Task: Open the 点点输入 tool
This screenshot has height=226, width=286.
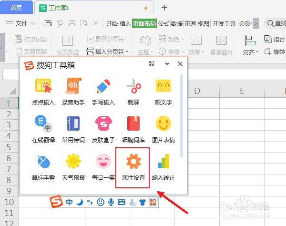Action: [43, 92]
